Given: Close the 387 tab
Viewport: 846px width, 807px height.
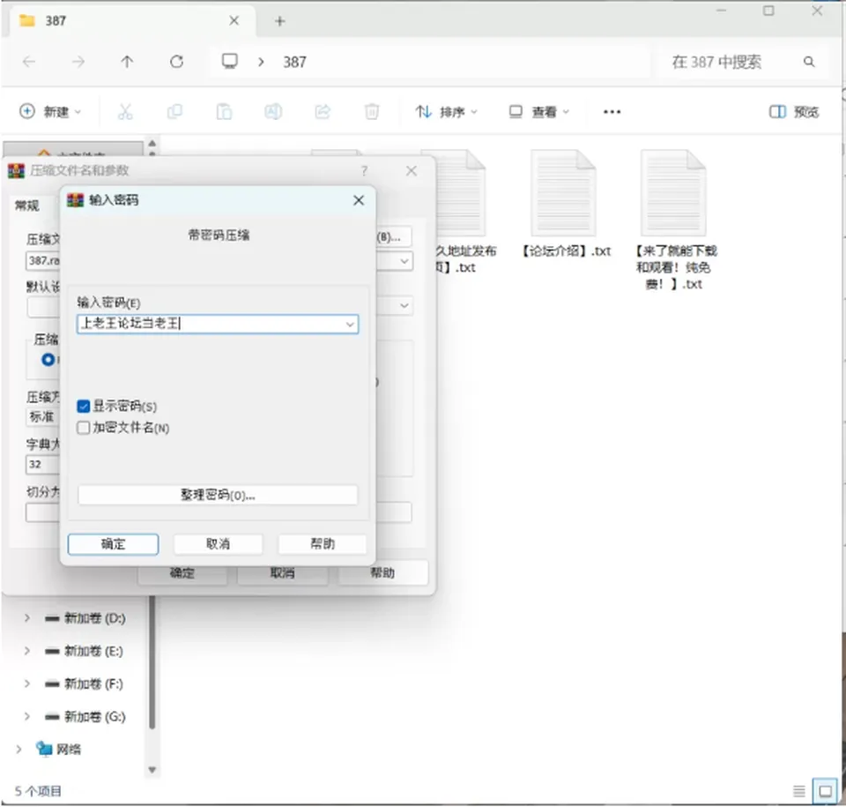Looking at the screenshot, I should (x=234, y=20).
